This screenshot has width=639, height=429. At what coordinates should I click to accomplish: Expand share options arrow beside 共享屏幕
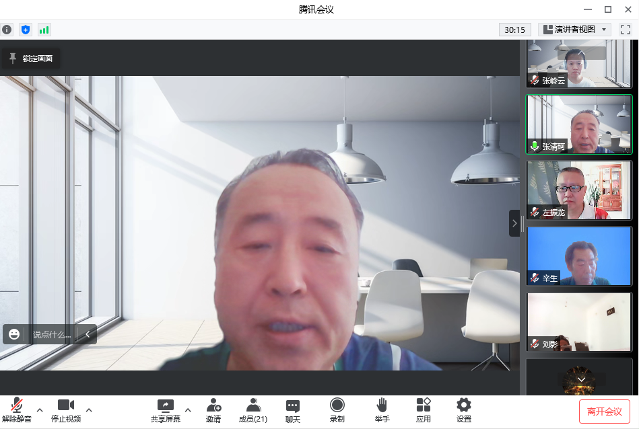click(187, 409)
